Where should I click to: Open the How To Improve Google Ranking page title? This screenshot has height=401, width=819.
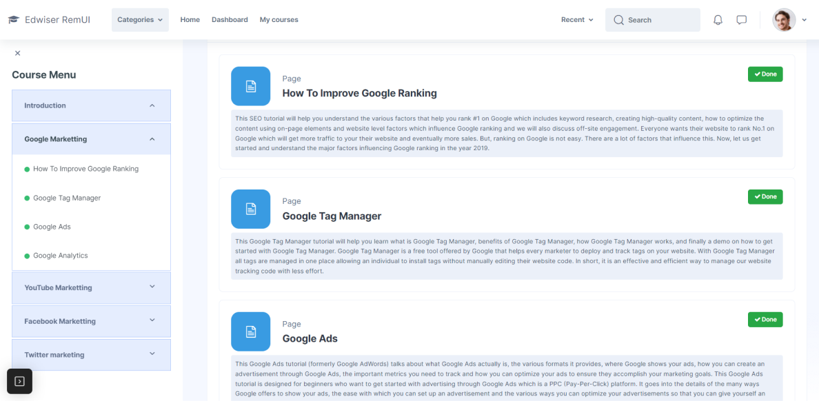point(359,94)
